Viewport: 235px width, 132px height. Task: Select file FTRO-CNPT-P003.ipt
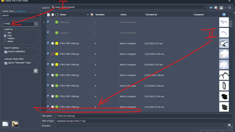click(x=69, y=54)
